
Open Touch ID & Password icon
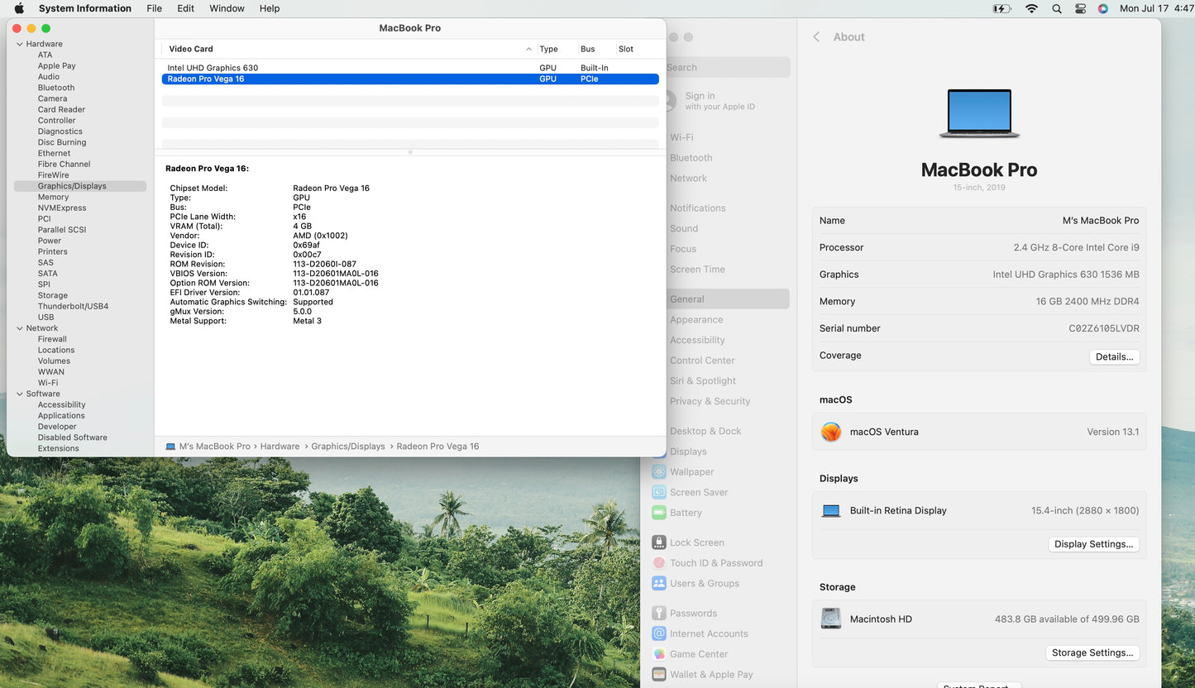[x=659, y=563]
